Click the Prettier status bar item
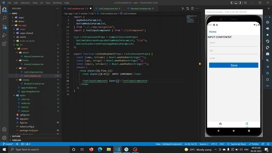Screen dimensions: 272x153 (254, 144)
